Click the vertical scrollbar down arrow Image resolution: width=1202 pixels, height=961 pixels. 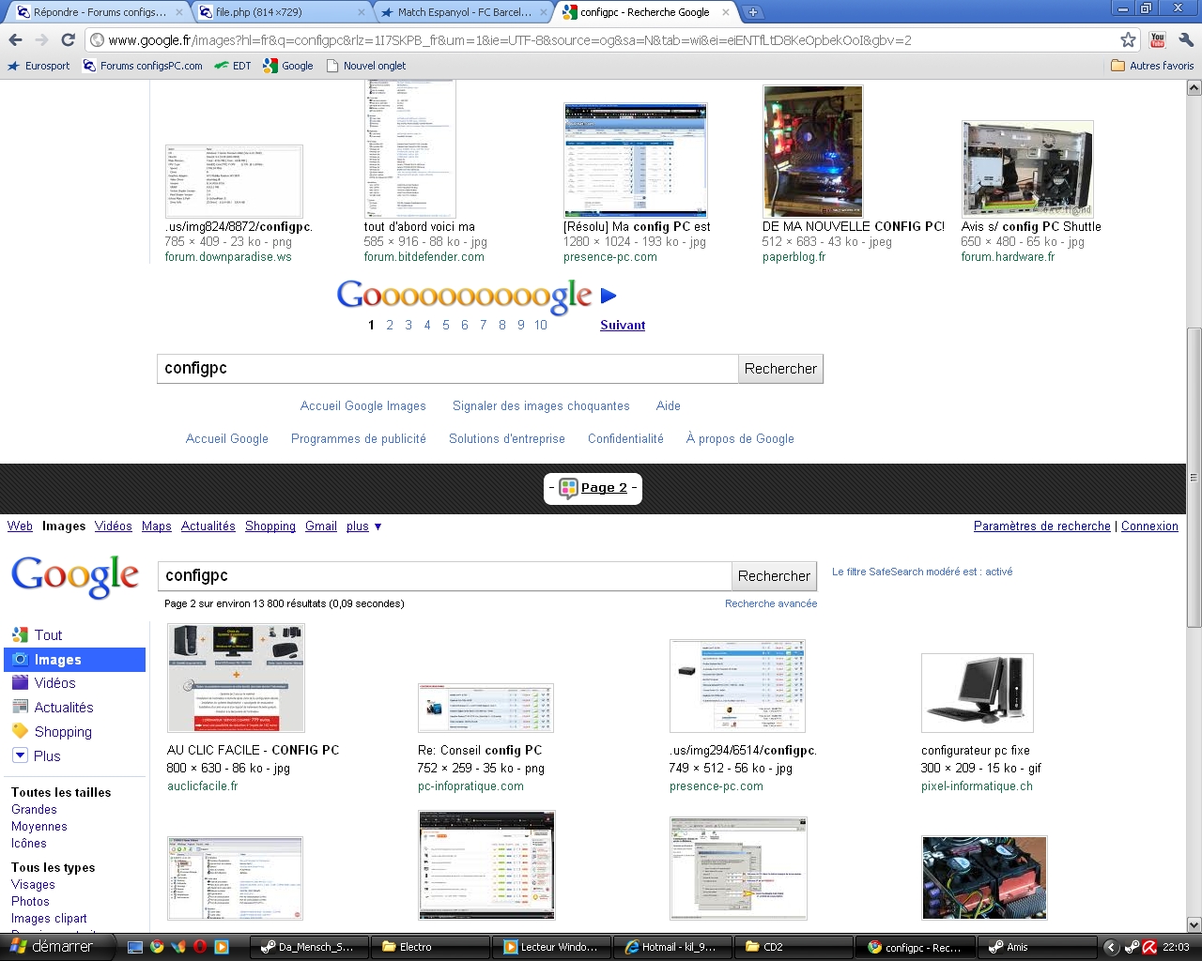click(x=1194, y=924)
